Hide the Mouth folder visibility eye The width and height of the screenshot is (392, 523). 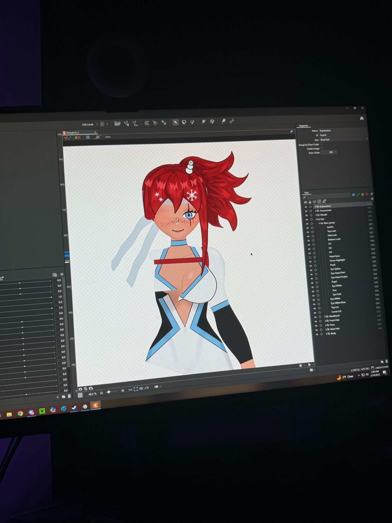click(x=307, y=215)
